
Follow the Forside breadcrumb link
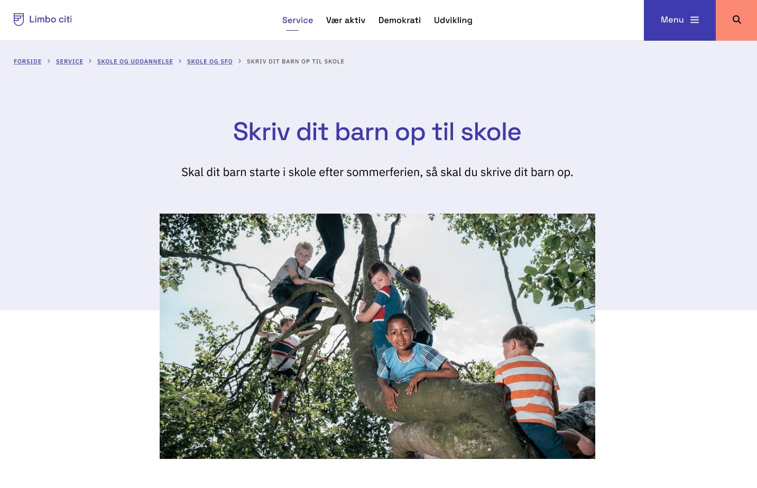(x=27, y=61)
